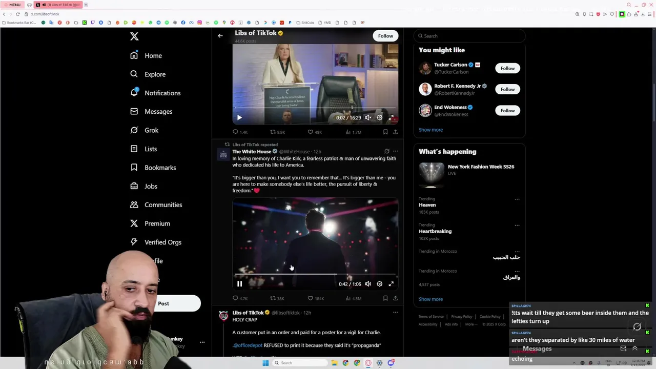Open more options for Heartbreaking trend
Screen dimensions: 656x369
517,225
